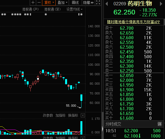Click the 隐藏 hide panel button

click(x=88, y=3)
